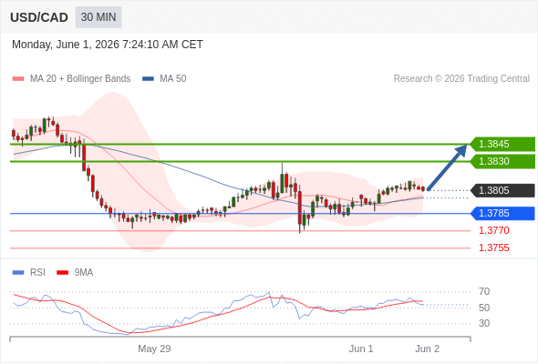Screen dimensions: 538x364
Task: Click the green 1.3845 resistance tag
Action: click(502, 144)
